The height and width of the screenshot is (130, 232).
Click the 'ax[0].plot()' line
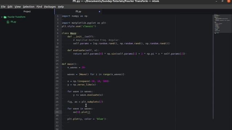click(x=82, y=112)
